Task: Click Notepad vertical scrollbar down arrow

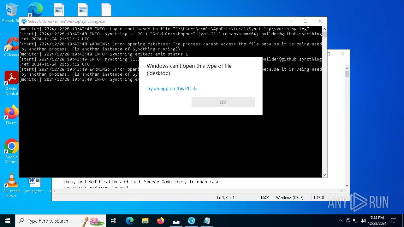Action: (347, 186)
